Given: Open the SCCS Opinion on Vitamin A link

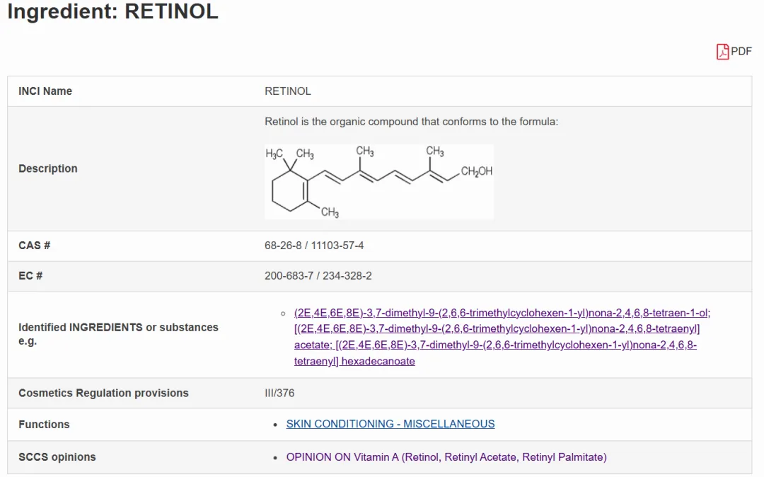Looking at the screenshot, I should (446, 457).
